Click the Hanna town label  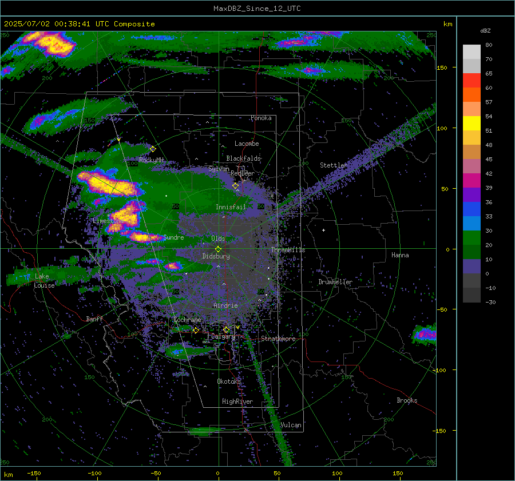pyautogui.click(x=400, y=255)
